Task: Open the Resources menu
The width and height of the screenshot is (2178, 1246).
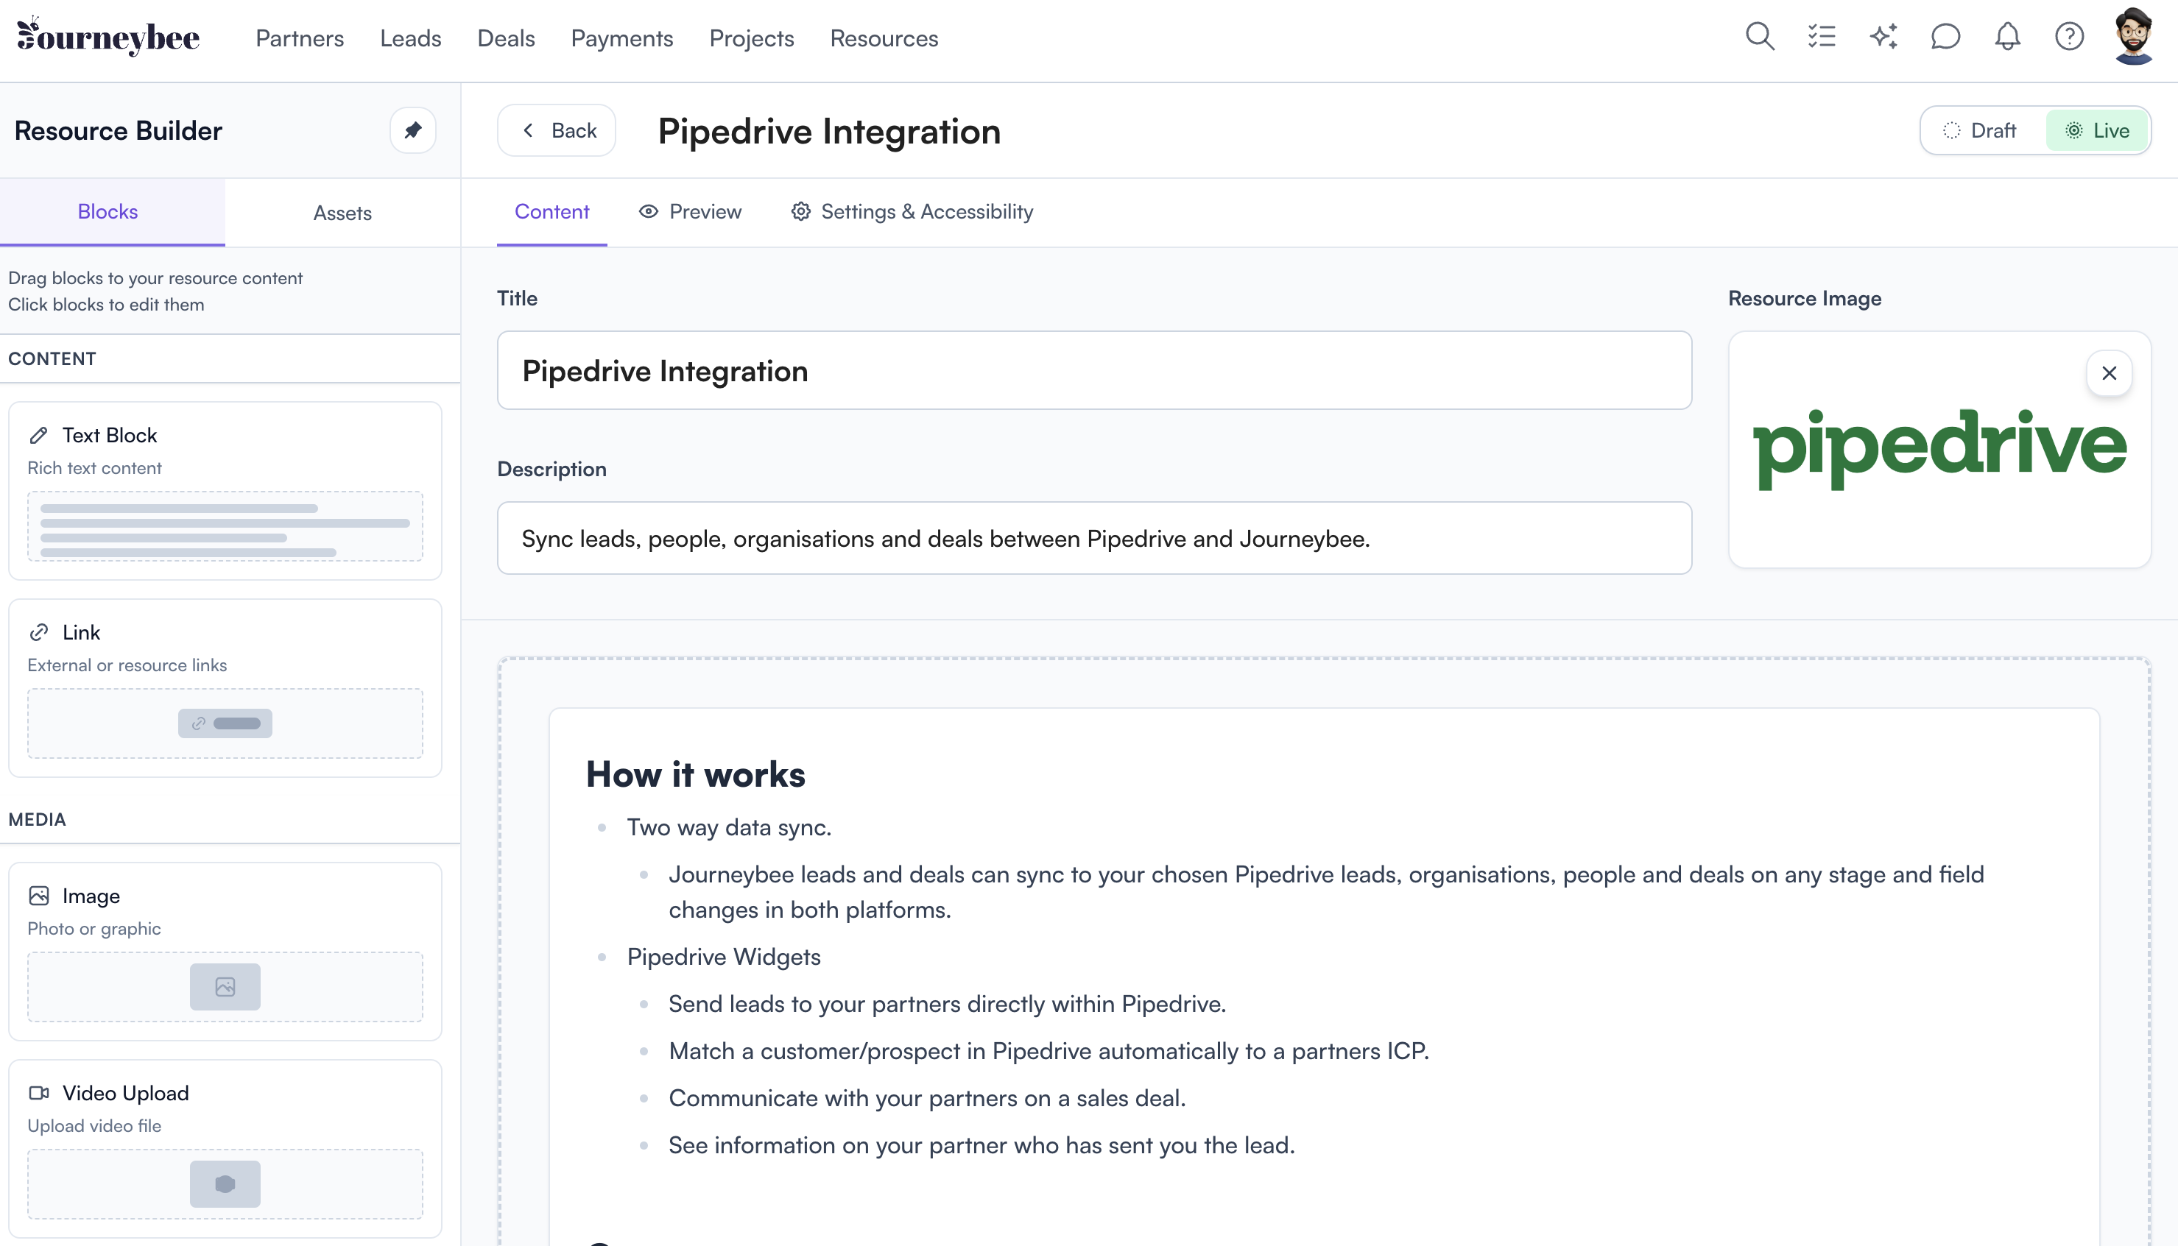Action: (884, 38)
